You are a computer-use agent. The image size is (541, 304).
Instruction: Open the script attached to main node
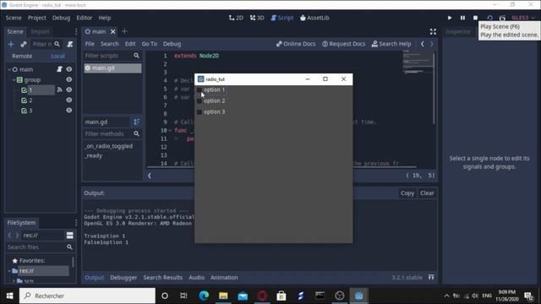(59, 69)
